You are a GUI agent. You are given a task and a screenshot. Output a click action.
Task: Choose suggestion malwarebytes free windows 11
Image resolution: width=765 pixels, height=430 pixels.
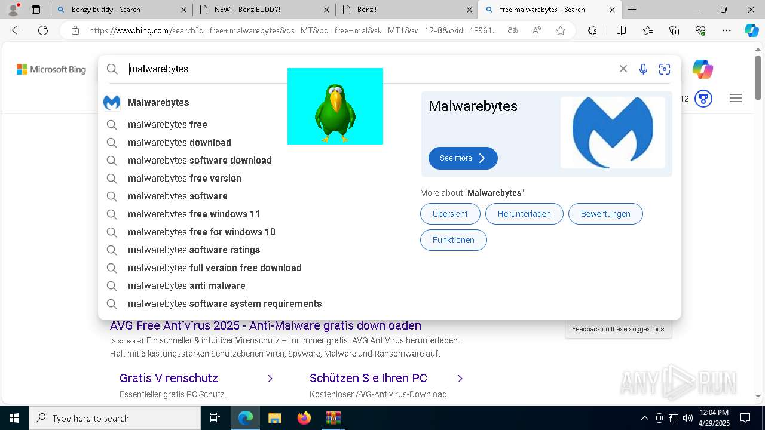coord(194,214)
